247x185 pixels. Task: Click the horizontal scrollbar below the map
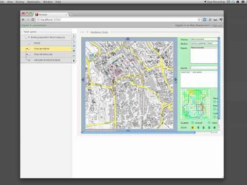click(138, 132)
